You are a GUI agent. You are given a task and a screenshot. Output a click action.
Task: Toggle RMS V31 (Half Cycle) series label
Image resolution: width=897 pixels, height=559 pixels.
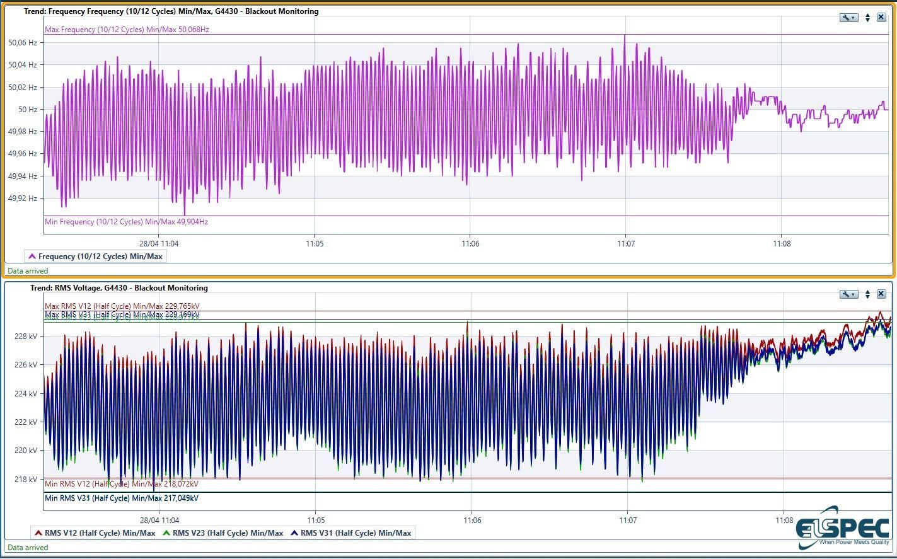pyautogui.click(x=356, y=533)
